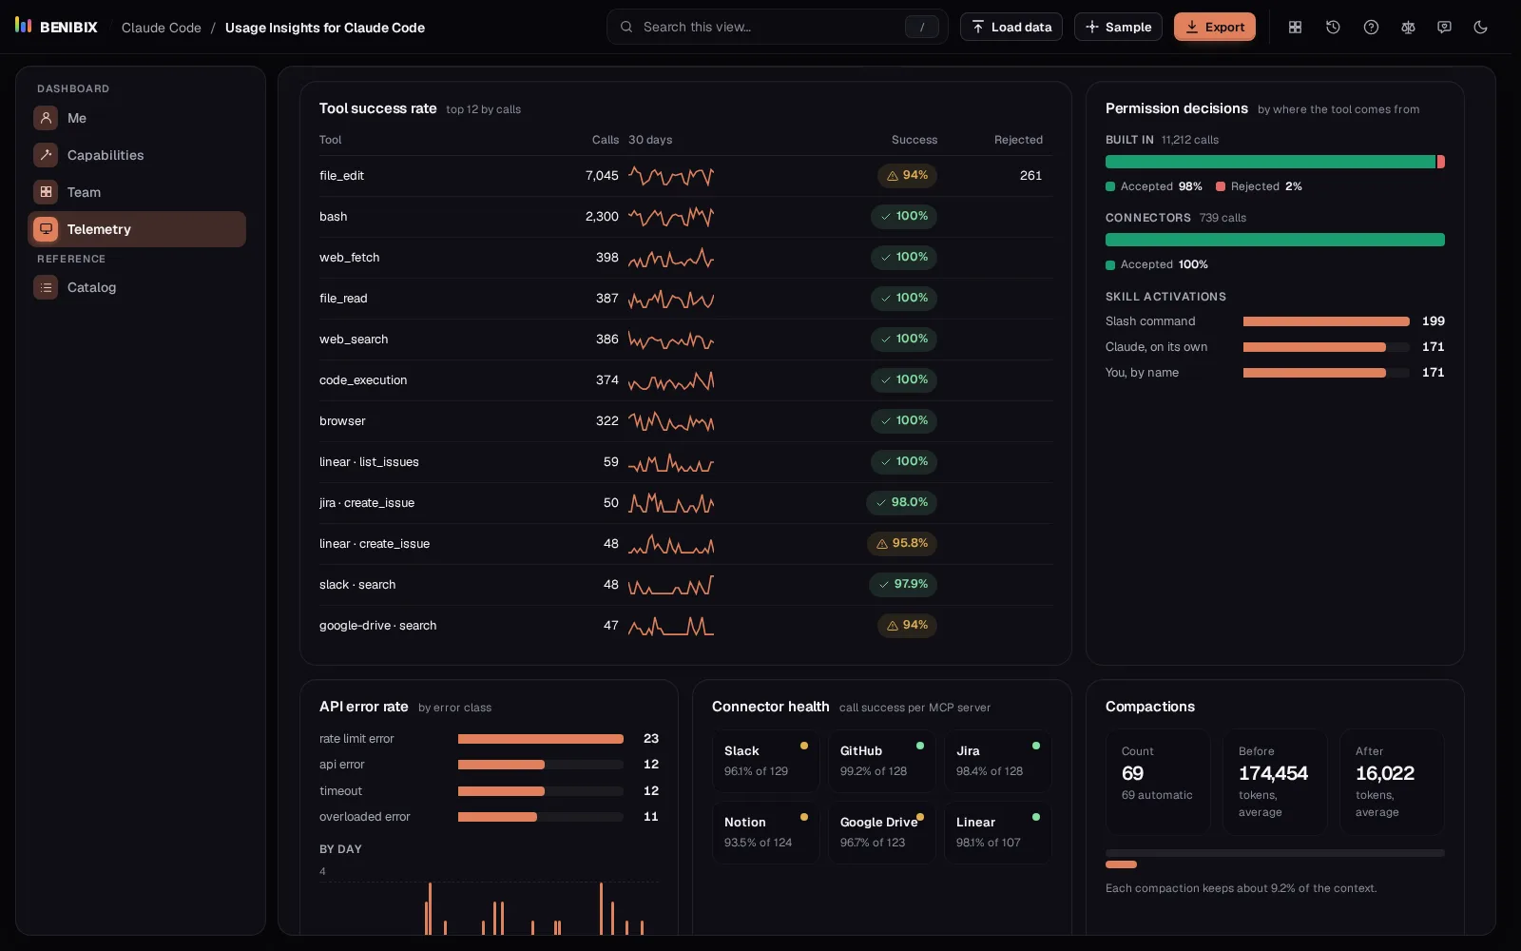This screenshot has width=1521, height=951.
Task: Click the 95.8% warning badge for linear create_issue
Action: [902, 543]
